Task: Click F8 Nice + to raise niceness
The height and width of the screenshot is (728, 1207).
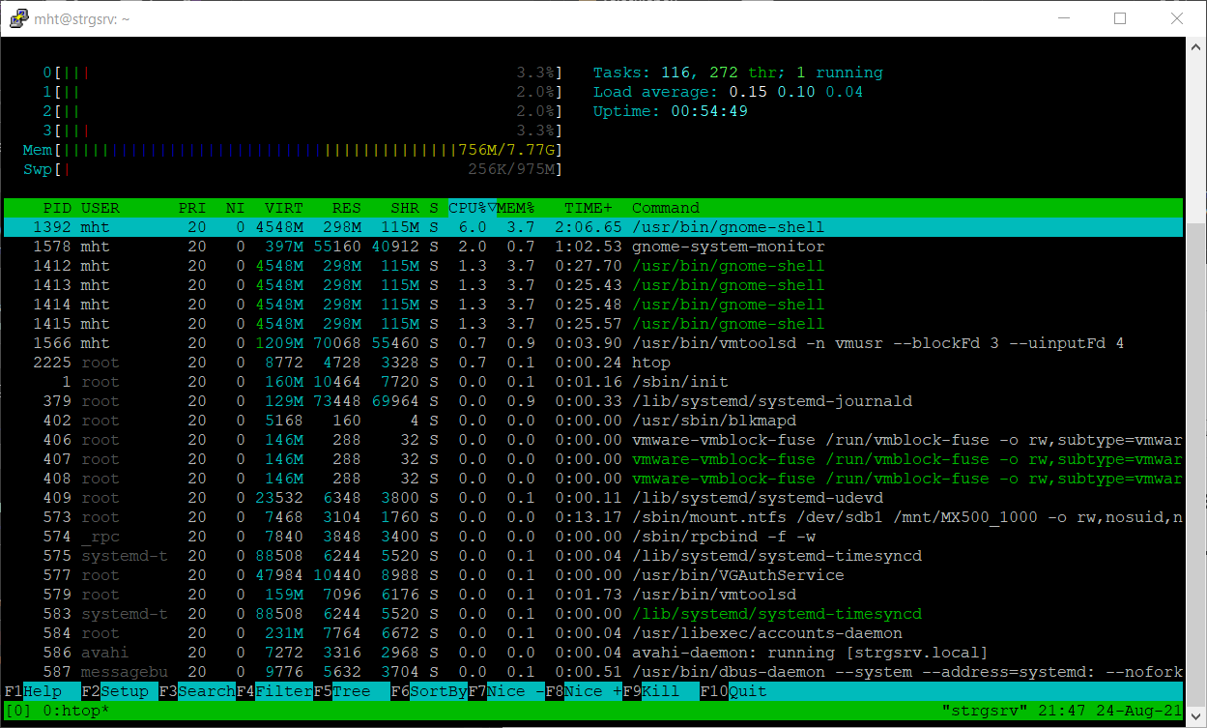Action: click(583, 691)
